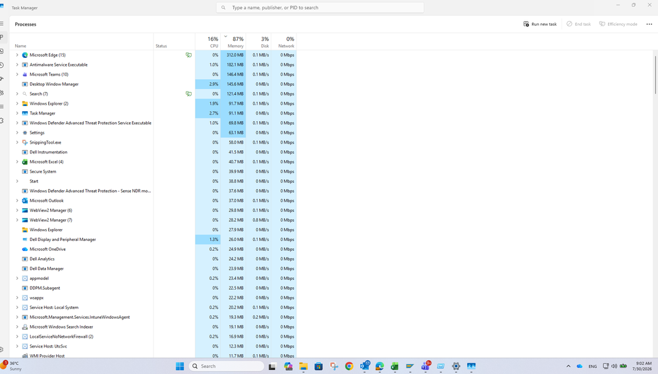The height and width of the screenshot is (374, 658).
Task: Open the Users page in sidebar
Action: (2, 93)
